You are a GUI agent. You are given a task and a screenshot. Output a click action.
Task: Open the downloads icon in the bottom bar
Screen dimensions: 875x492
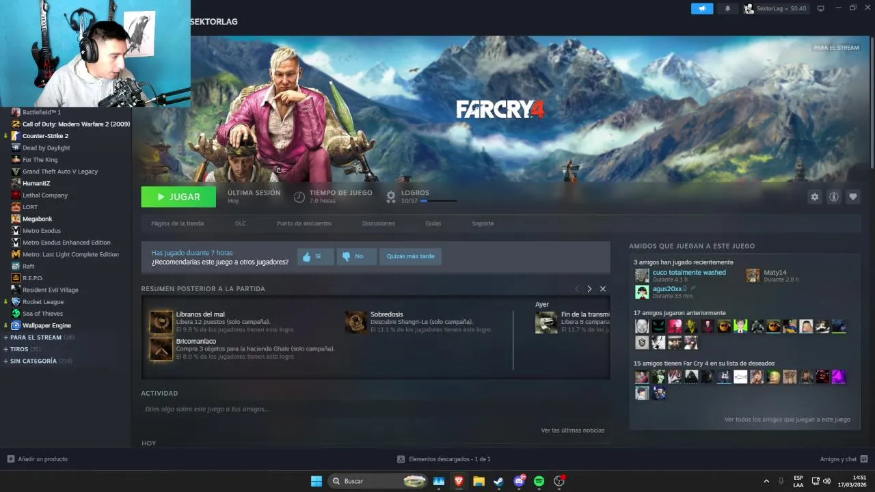coord(401,459)
